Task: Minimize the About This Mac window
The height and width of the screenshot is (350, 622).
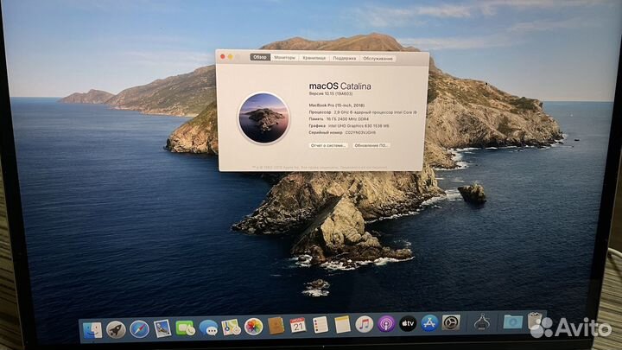Action: [x=230, y=57]
